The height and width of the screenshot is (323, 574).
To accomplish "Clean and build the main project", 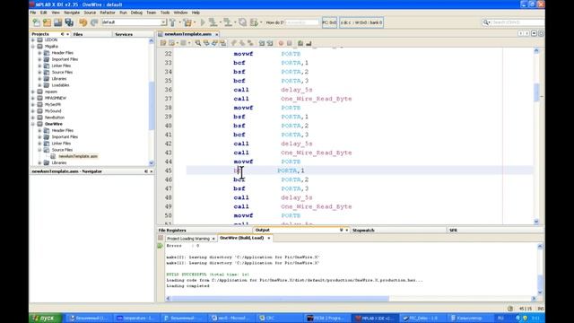I will tap(187, 22).
